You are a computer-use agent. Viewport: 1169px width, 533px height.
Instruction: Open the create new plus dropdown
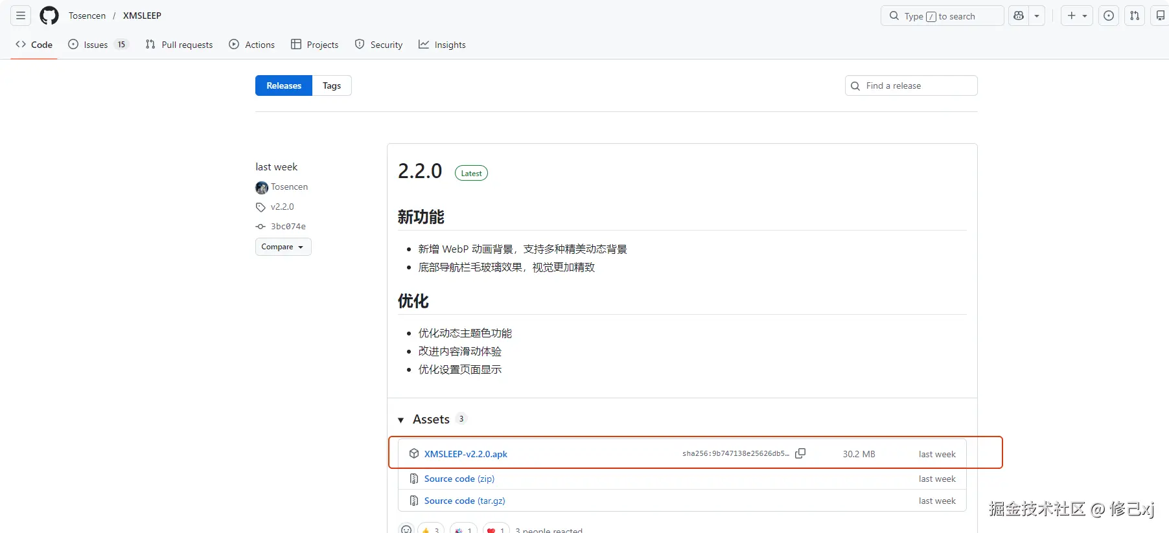pyautogui.click(x=1076, y=16)
